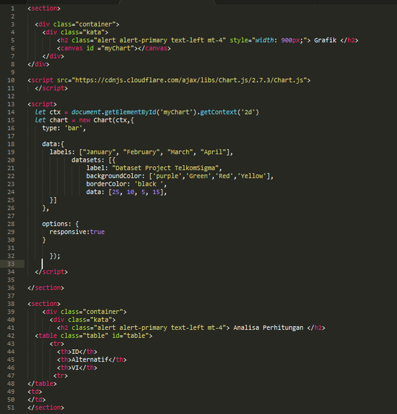Click the 'datasets' property name
The height and width of the screenshot is (414, 397).
86,160
